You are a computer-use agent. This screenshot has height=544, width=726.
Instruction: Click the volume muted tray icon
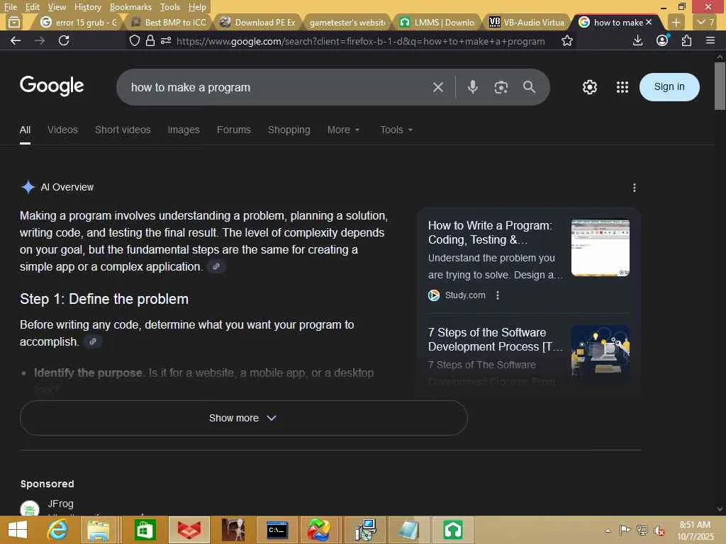pyautogui.click(x=659, y=530)
